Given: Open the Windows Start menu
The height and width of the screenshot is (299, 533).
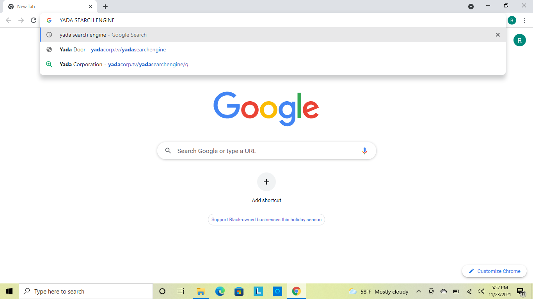Looking at the screenshot, I should click(x=9, y=291).
